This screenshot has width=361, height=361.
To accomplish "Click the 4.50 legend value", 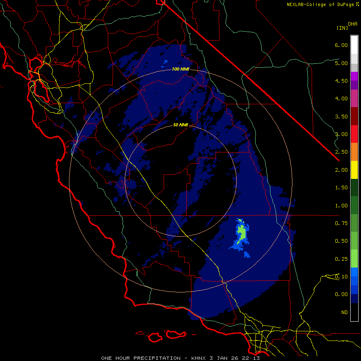I will 341,81.
